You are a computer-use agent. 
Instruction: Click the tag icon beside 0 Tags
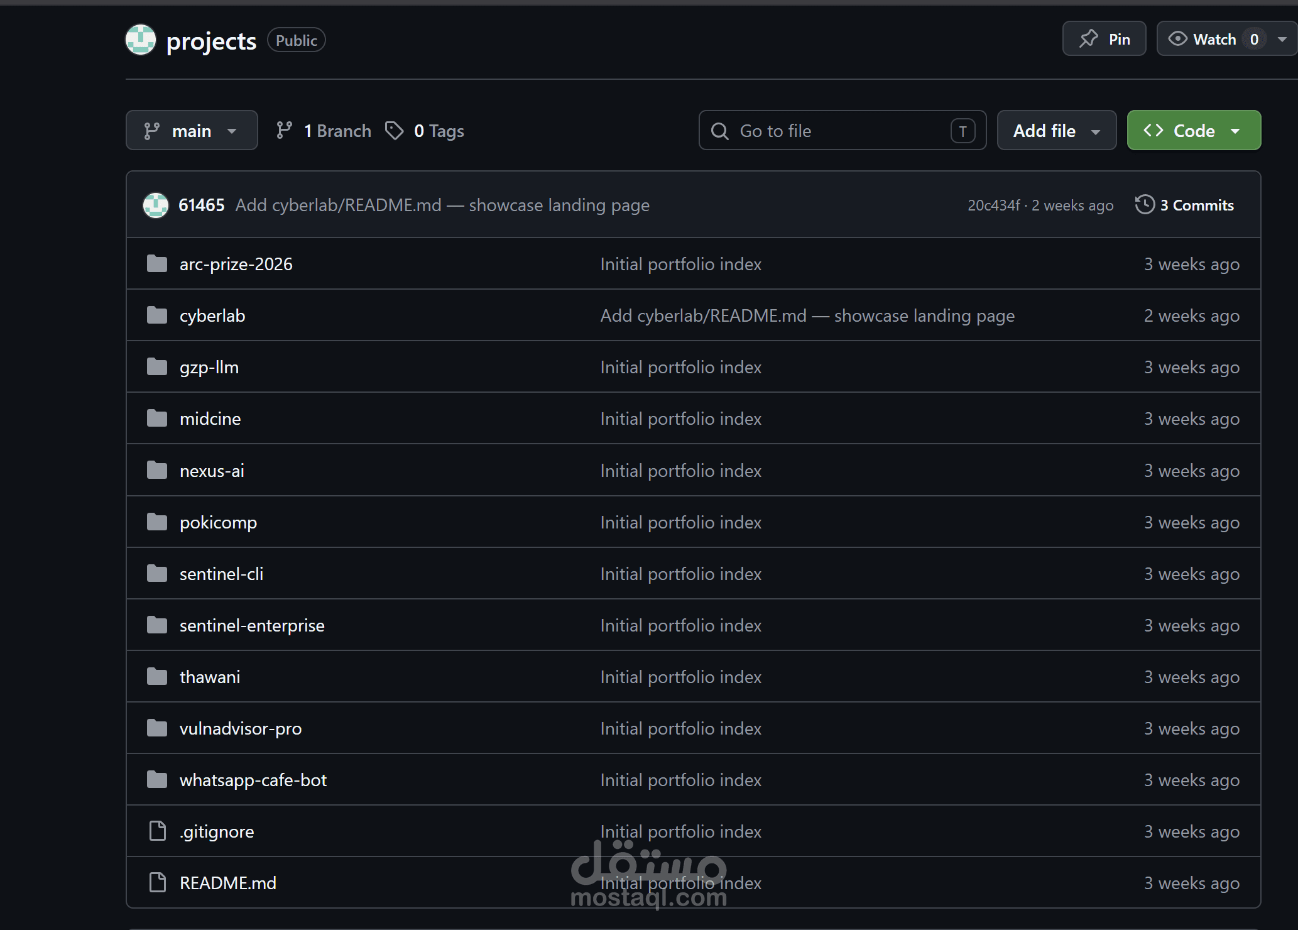point(395,131)
